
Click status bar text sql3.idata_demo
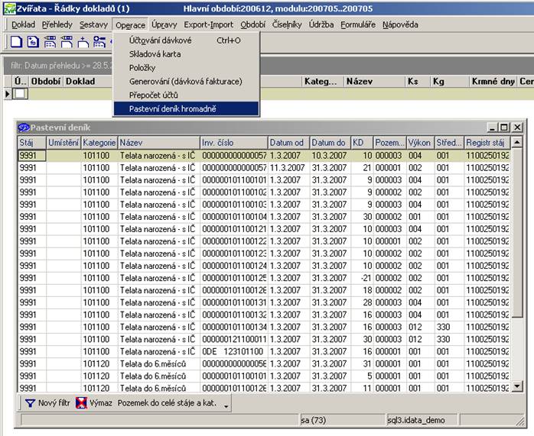(x=416, y=421)
